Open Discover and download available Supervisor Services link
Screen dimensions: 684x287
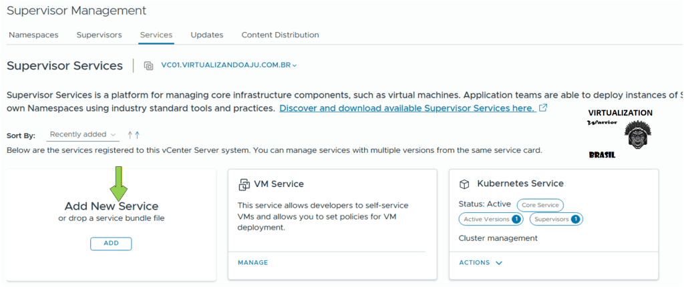[407, 108]
